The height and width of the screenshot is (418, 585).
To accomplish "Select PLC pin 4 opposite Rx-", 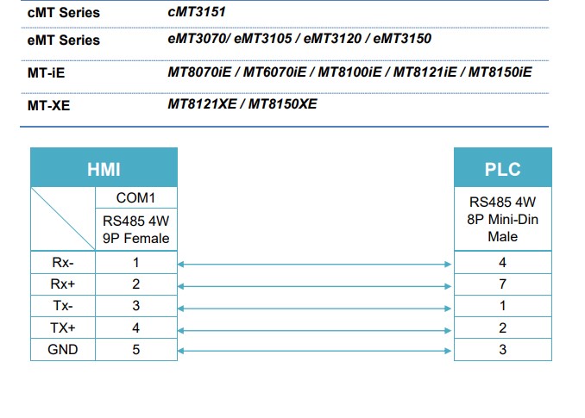I will pos(502,262).
